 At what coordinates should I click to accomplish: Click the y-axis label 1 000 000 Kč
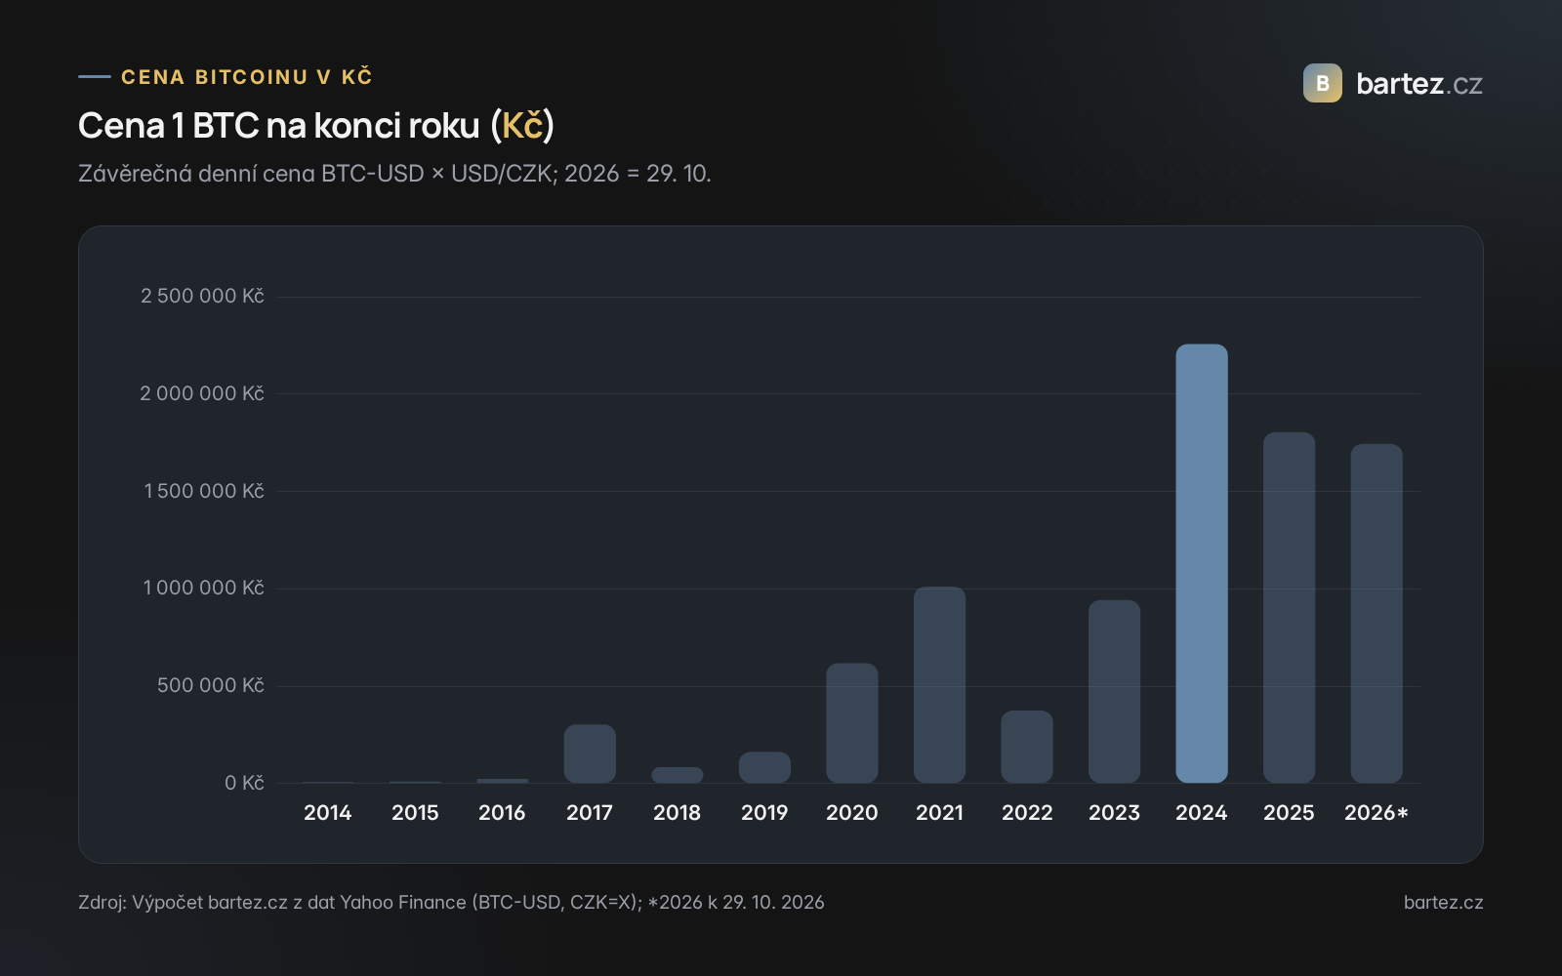204,588
